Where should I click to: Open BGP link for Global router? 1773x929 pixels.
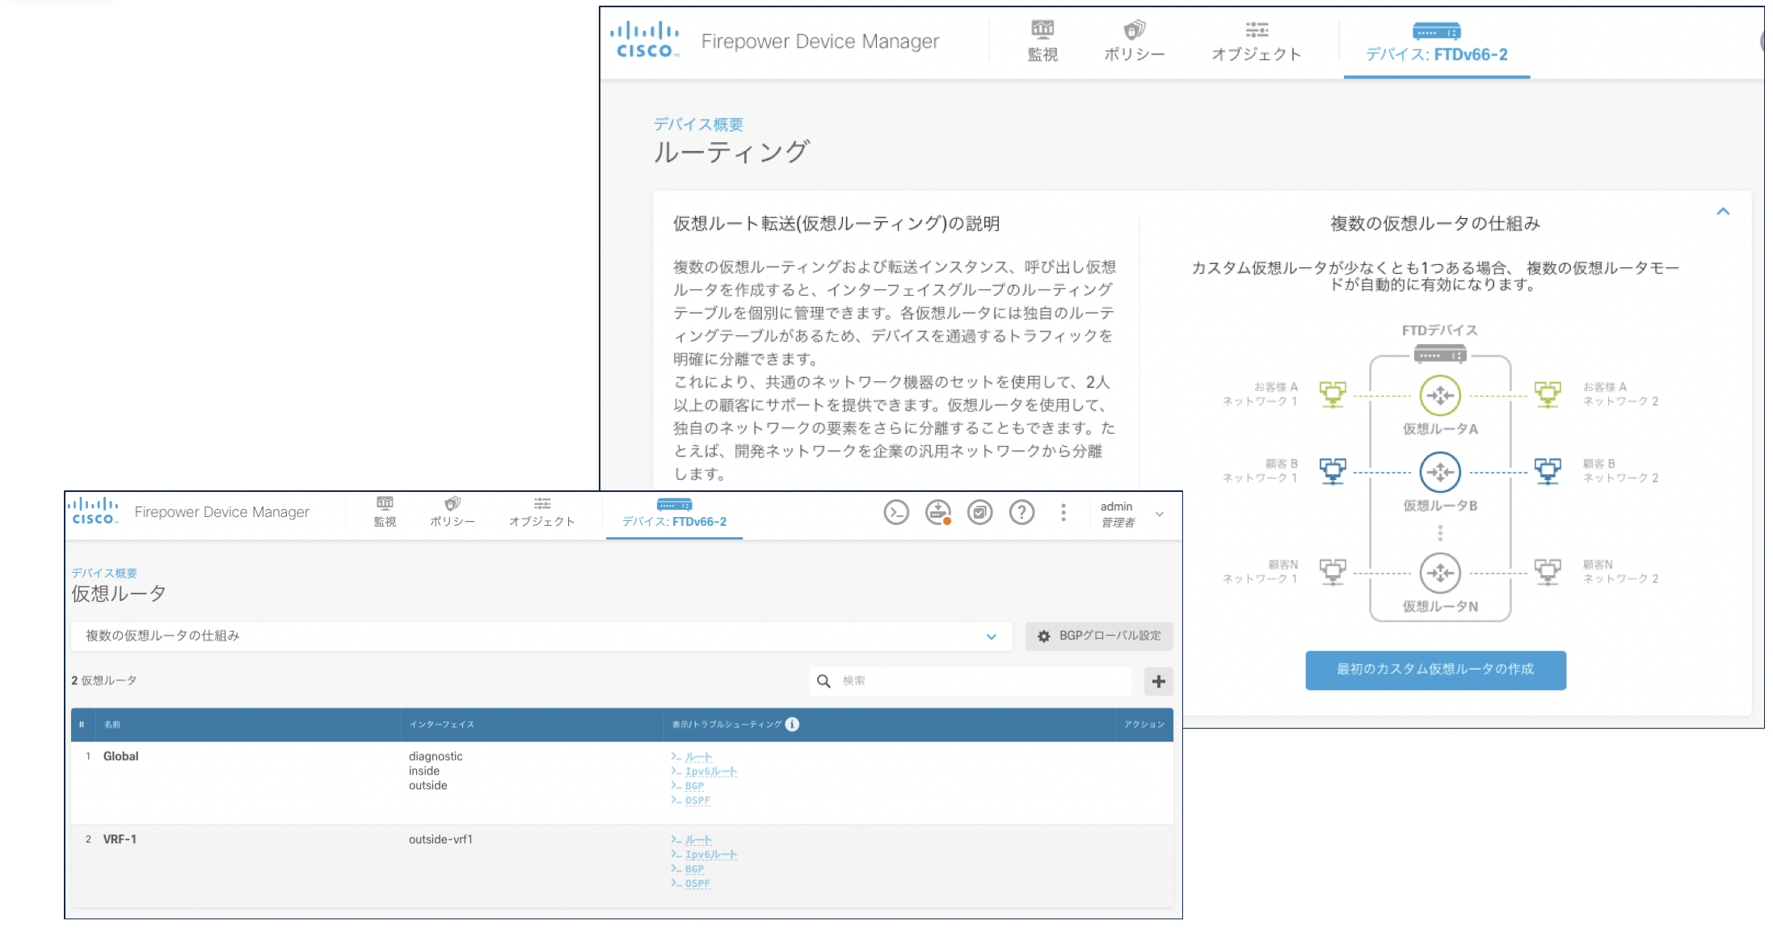point(694,786)
